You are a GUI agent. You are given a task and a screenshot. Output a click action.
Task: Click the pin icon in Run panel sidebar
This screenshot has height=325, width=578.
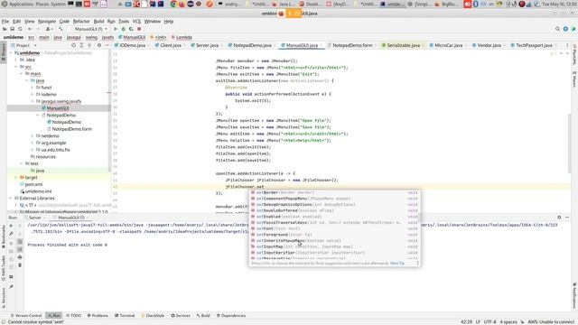[11, 287]
